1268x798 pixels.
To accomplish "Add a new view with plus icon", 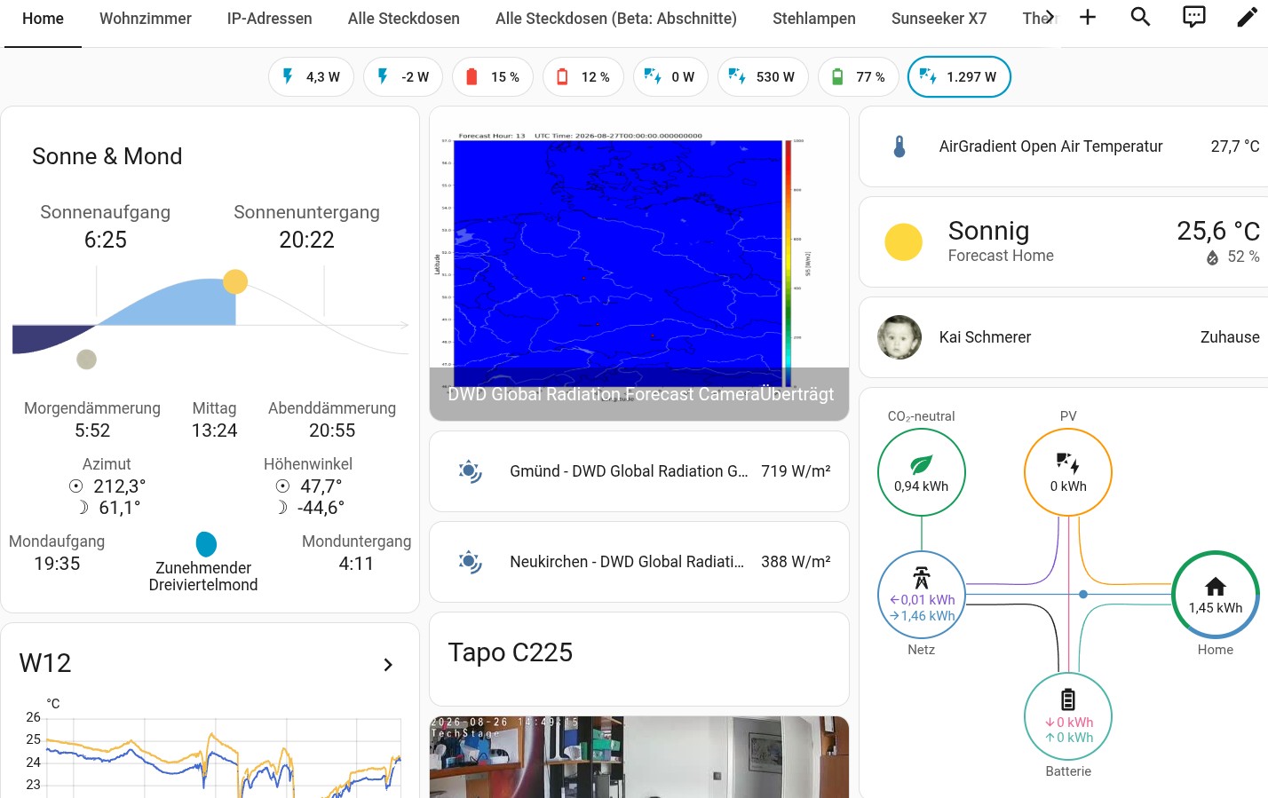I will click(1088, 18).
